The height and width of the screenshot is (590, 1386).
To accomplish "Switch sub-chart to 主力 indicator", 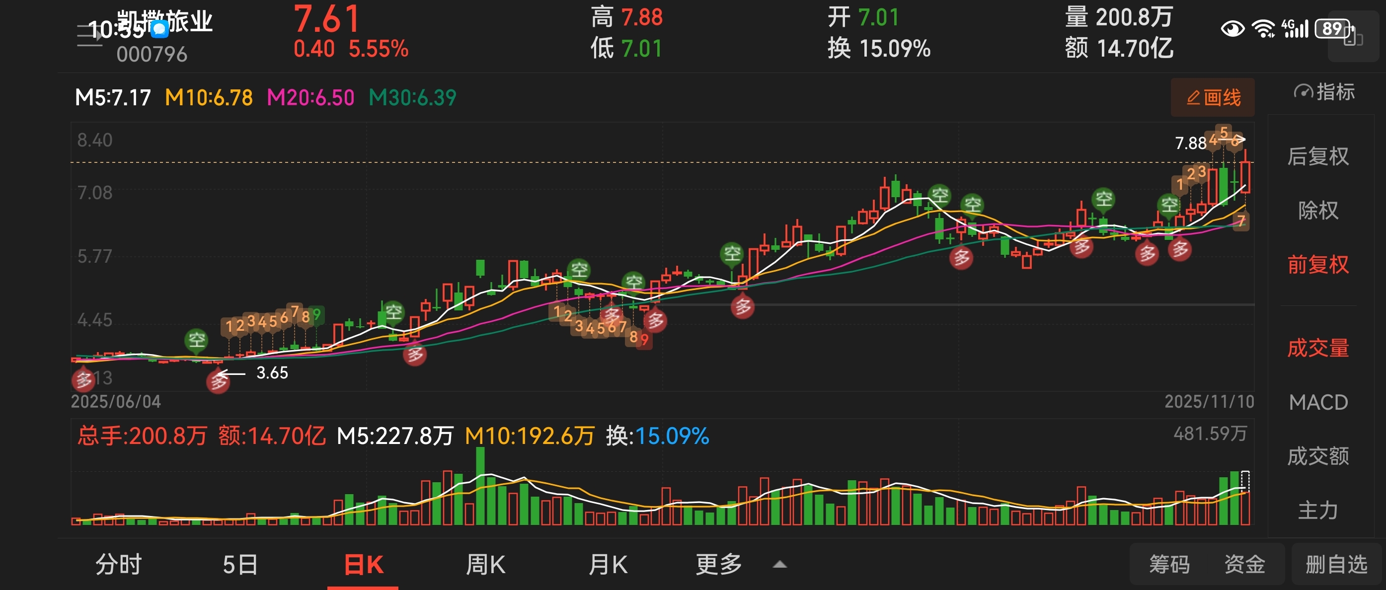I will (x=1317, y=511).
